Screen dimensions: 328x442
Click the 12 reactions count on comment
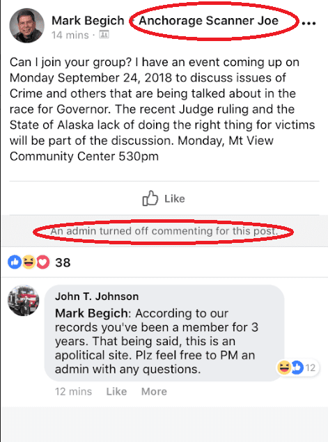[310, 368]
